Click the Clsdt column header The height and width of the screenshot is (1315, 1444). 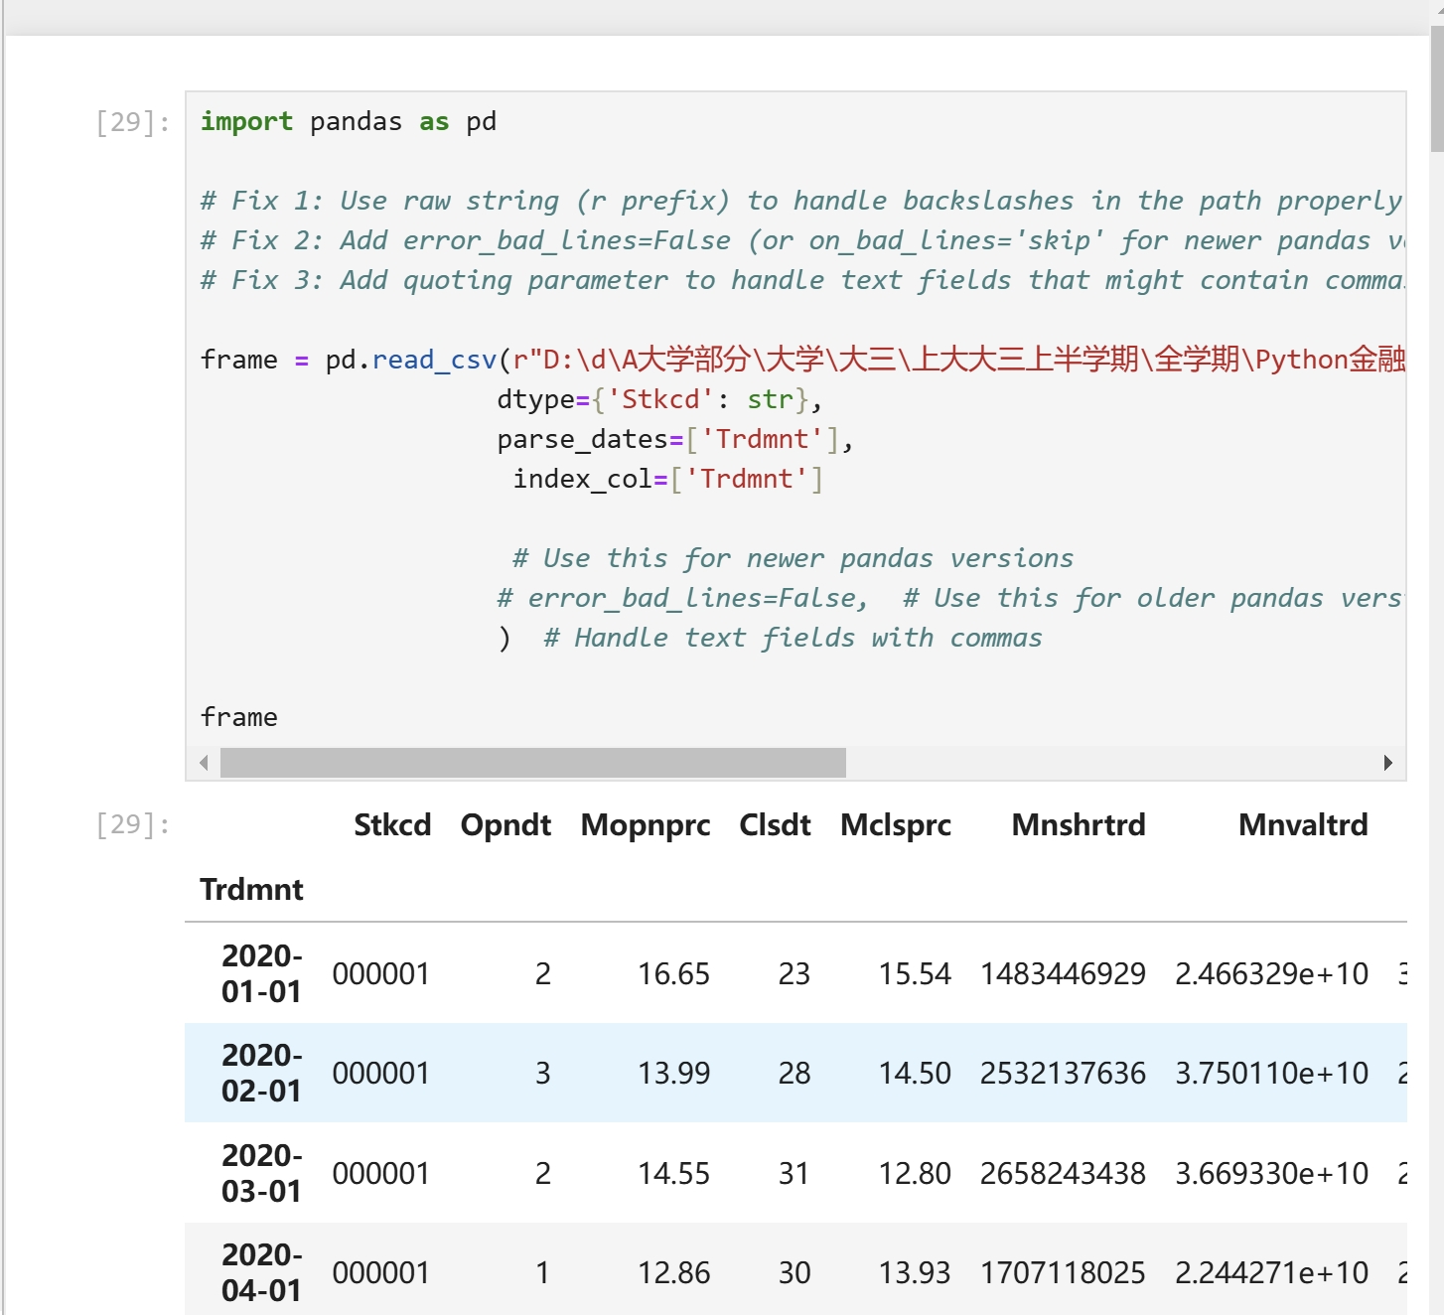pyautogui.click(x=775, y=824)
